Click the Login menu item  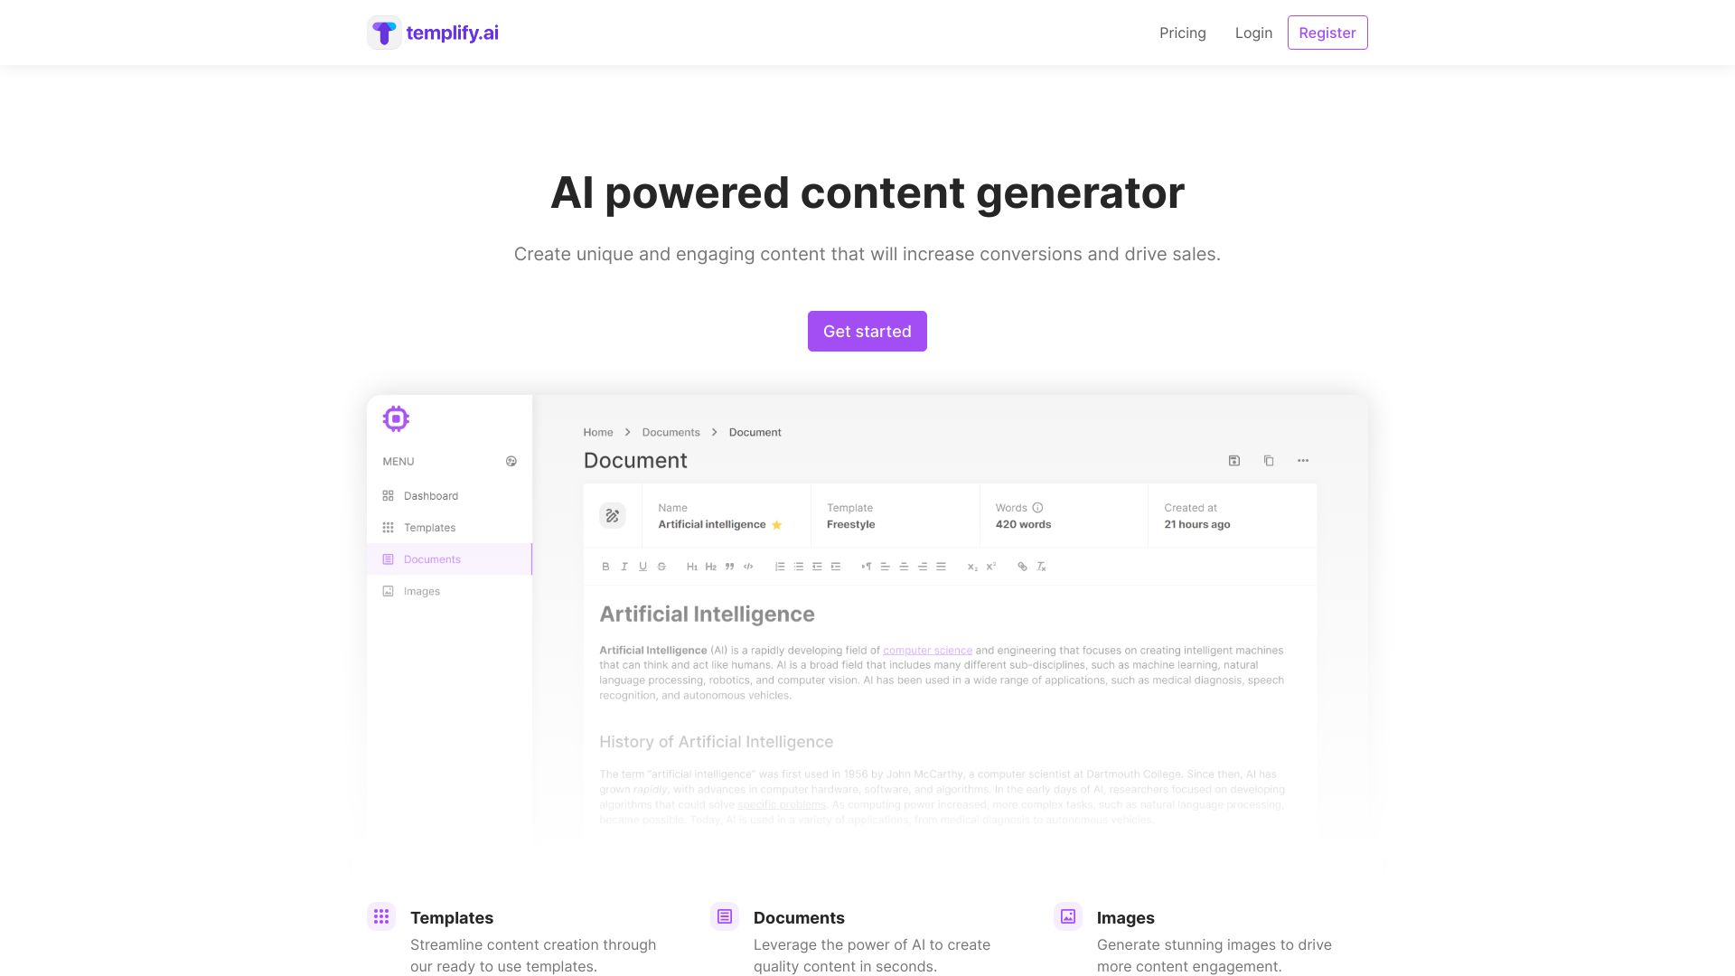point(1253,33)
